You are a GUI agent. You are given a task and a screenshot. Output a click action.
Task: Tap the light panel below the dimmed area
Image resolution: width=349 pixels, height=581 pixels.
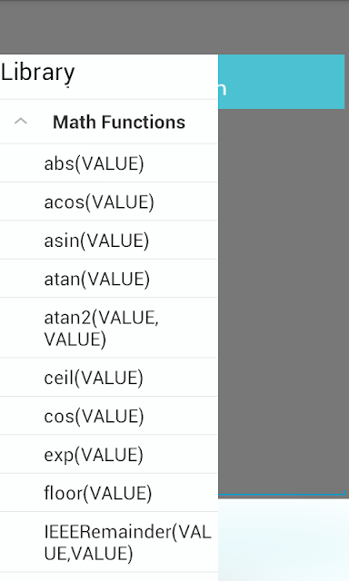tap(284, 540)
